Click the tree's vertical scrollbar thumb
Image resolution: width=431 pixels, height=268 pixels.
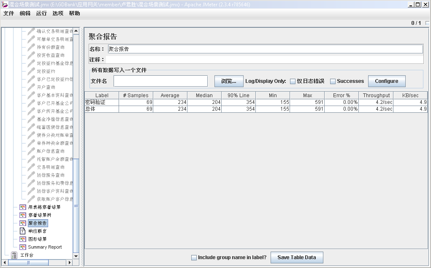pos(76,205)
